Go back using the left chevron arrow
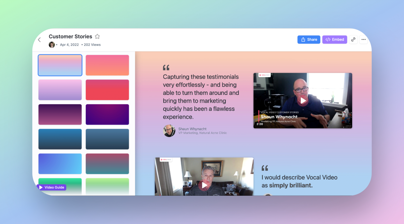Screen dimensions: 404x224 click(x=39, y=40)
